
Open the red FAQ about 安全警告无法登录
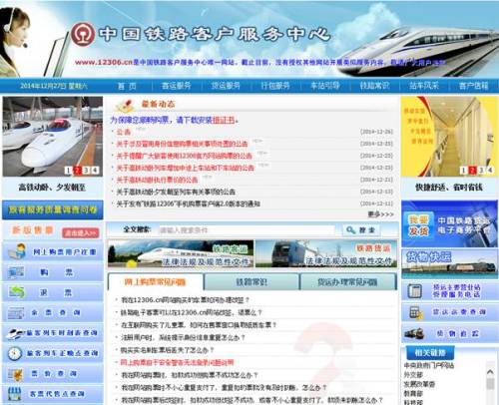tap(177, 362)
